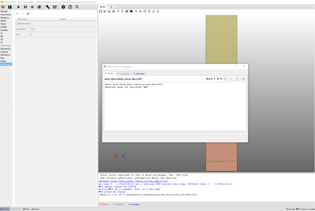Set the view to the XY plane
The height and width of the screenshot is (211, 315).
coord(105,11)
